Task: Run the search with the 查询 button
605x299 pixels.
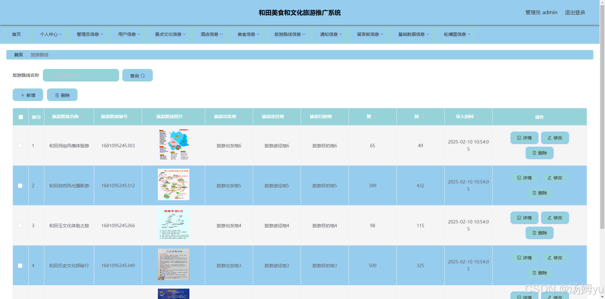Action: (137, 75)
